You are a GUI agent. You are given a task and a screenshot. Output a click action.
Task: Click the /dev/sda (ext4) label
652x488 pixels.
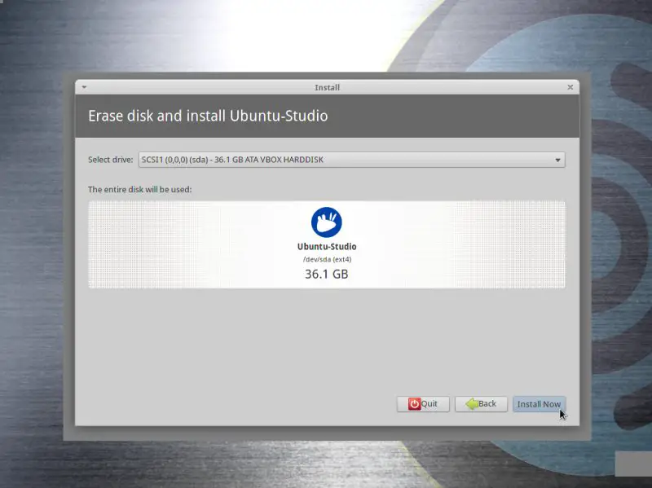click(x=327, y=259)
